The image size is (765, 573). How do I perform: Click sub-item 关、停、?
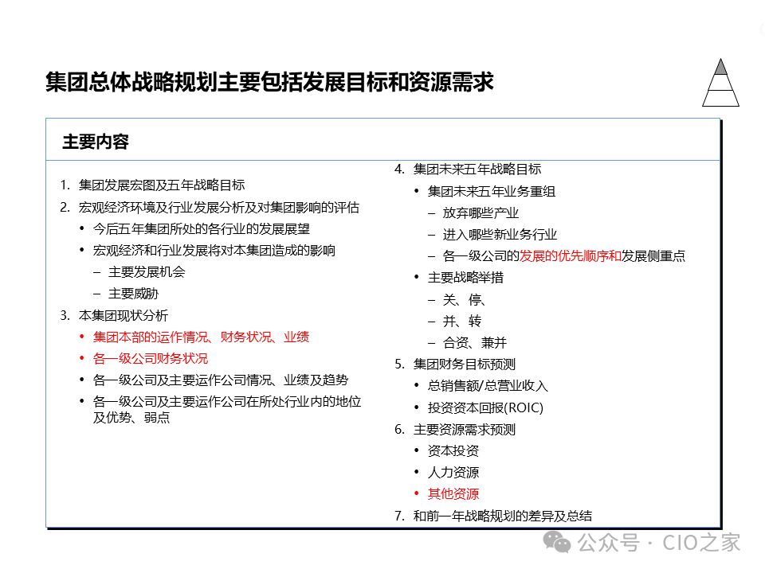point(464,299)
